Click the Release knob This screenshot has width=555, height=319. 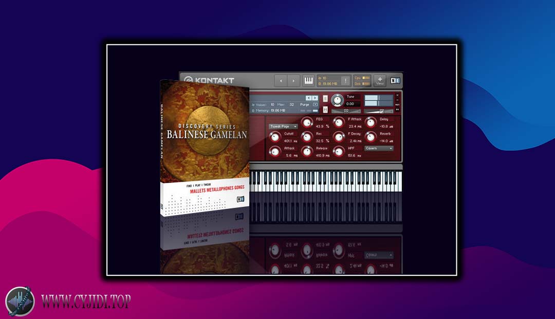tap(307, 152)
